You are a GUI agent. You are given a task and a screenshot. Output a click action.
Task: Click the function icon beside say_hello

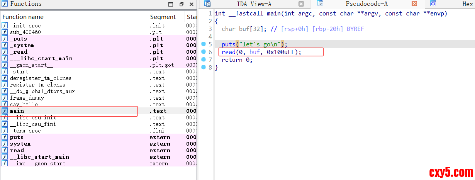[5, 104]
